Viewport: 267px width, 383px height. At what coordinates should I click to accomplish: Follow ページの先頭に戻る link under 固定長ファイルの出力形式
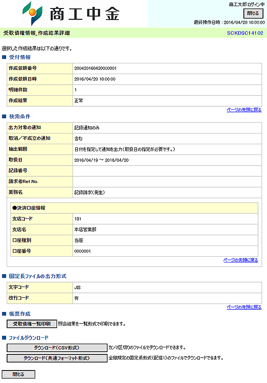point(244,307)
